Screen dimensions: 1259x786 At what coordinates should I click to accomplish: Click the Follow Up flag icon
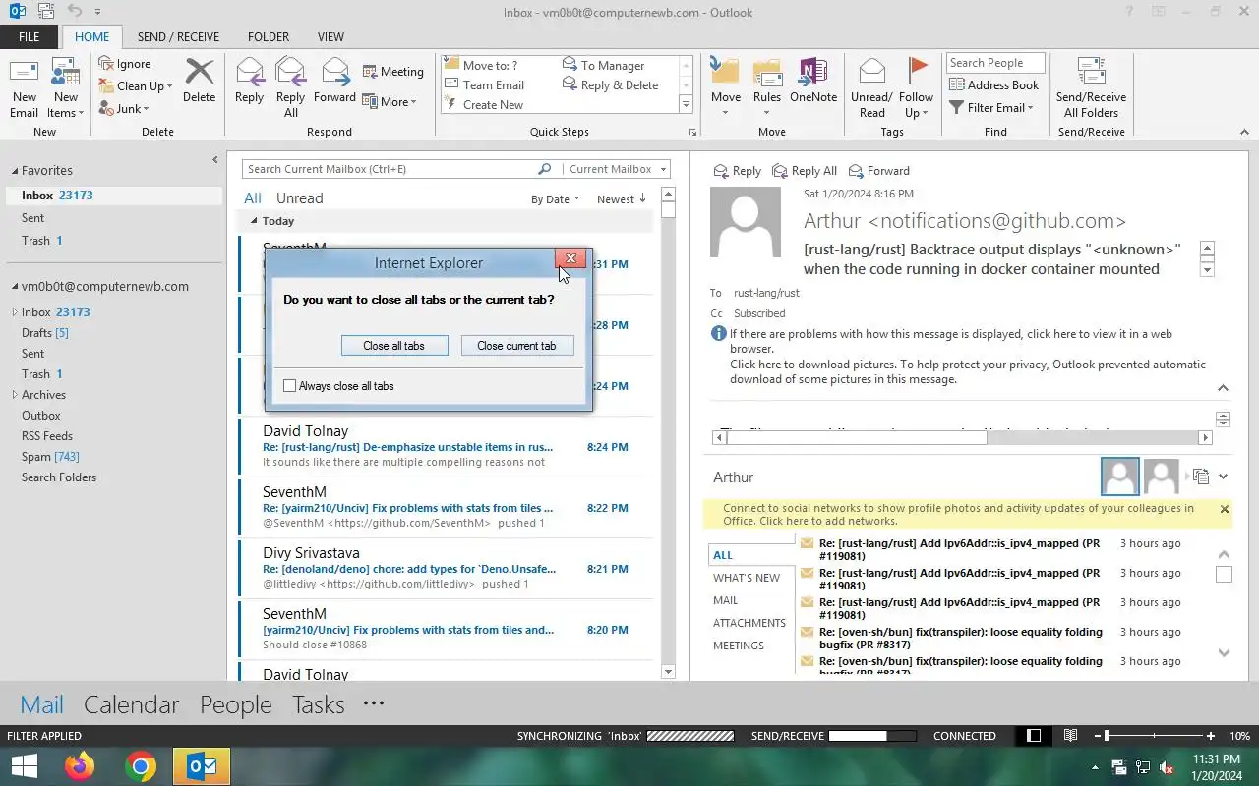tap(917, 72)
